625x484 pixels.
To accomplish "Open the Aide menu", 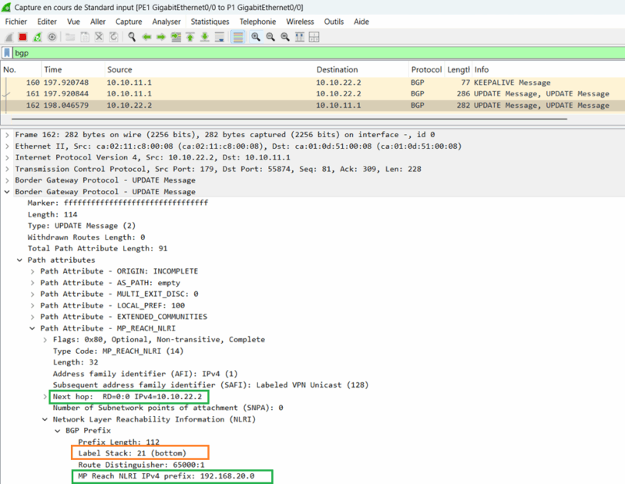I will pyautogui.click(x=361, y=22).
